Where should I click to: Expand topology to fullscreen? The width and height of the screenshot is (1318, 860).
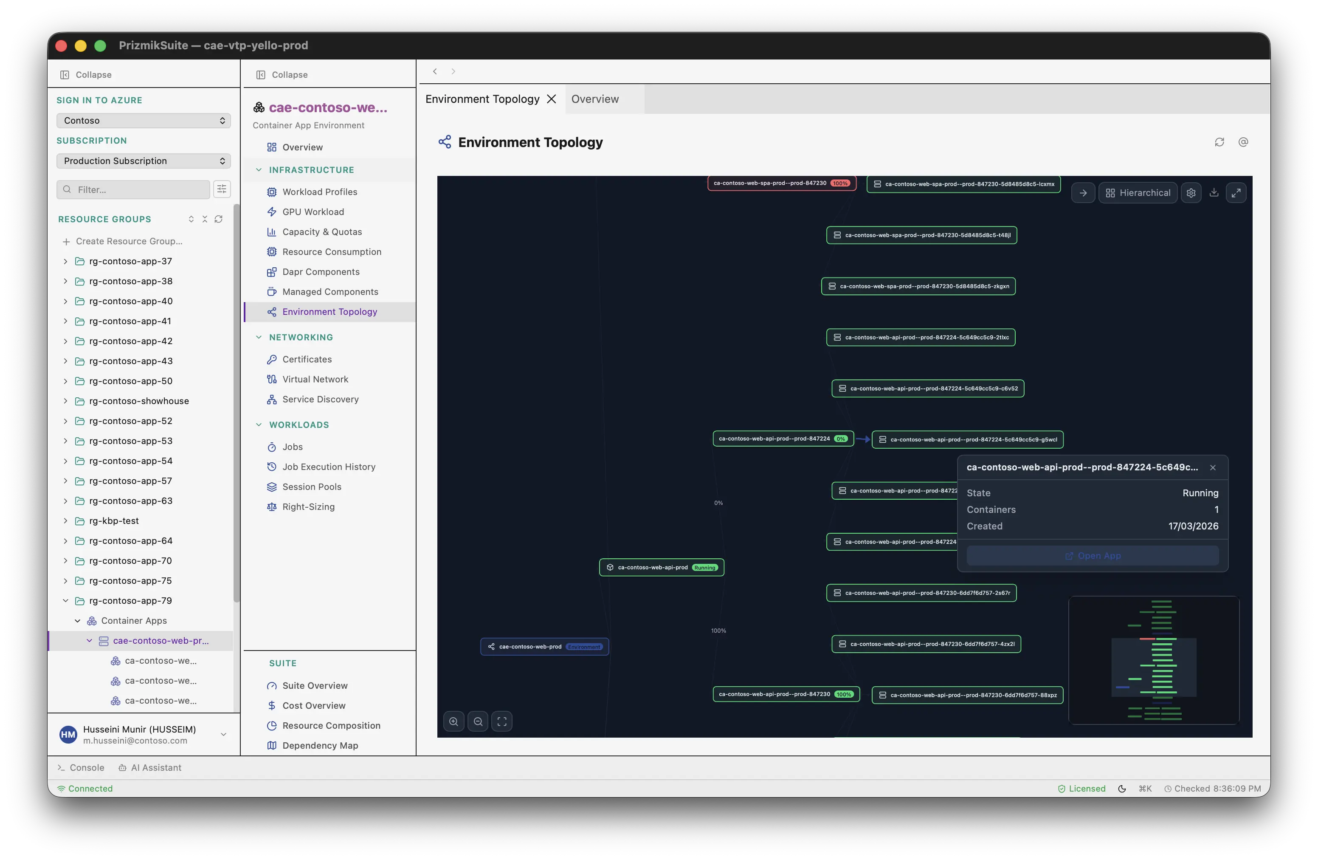pyautogui.click(x=1236, y=193)
